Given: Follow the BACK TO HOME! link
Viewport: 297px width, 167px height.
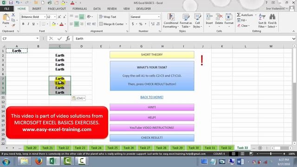Looking at the screenshot, I should pyautogui.click(x=152, y=97).
